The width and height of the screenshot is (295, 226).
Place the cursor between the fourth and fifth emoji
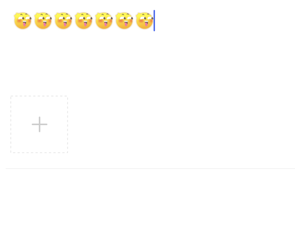(x=94, y=21)
